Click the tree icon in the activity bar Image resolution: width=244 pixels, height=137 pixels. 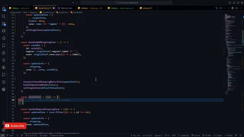tap(3, 60)
